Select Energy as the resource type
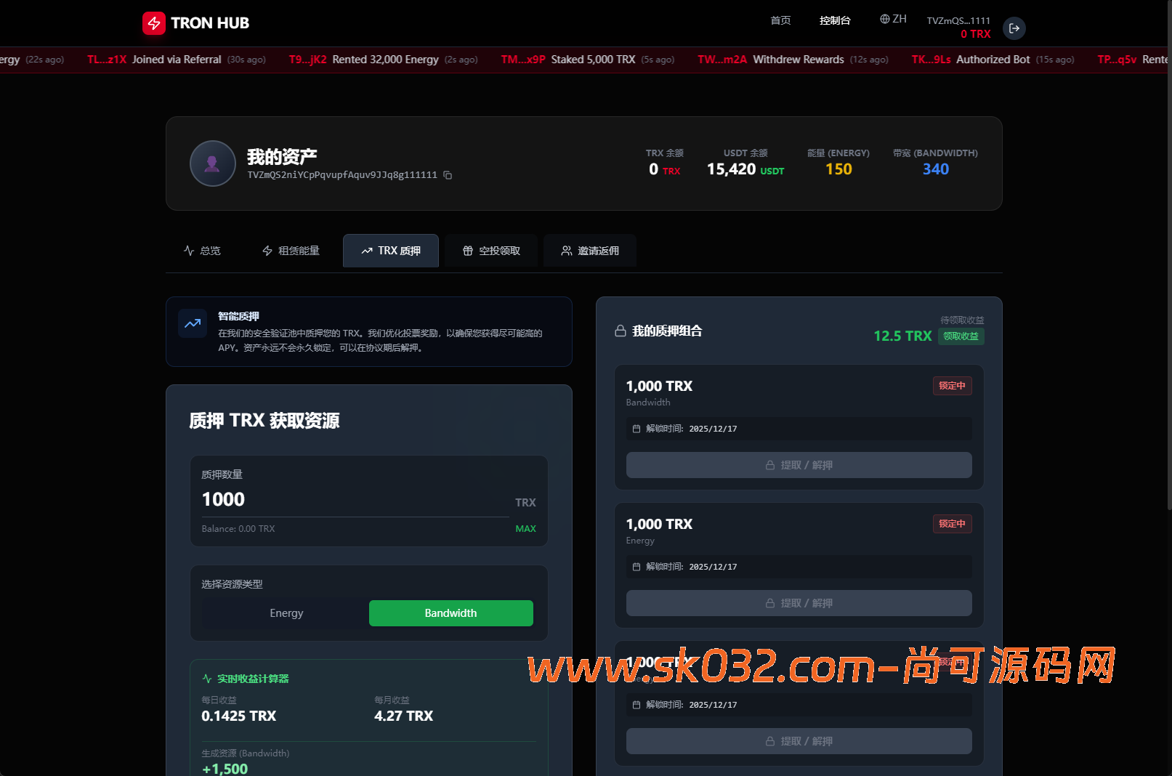The height and width of the screenshot is (776, 1172). click(286, 613)
